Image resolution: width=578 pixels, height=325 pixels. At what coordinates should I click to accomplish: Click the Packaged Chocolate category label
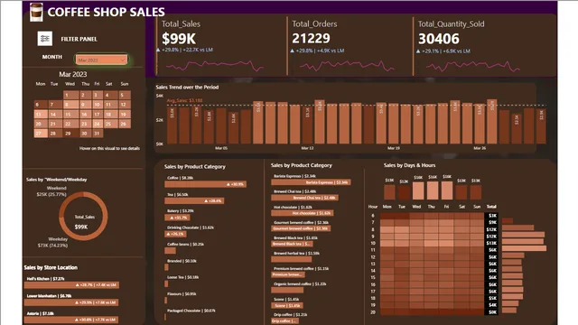(191, 311)
